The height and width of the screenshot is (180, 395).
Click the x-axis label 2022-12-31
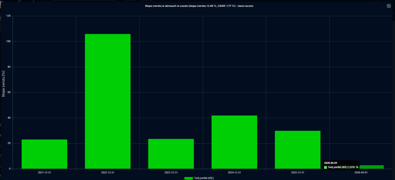108,172
